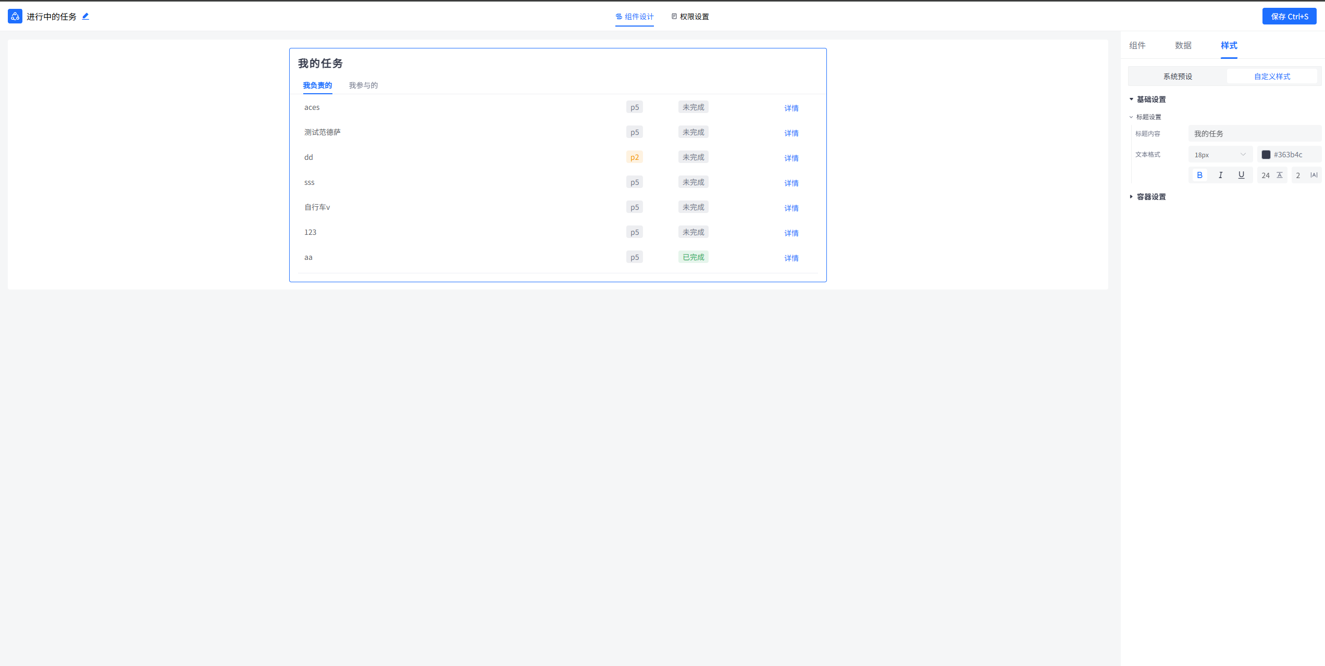Toggle bold formatting for the title
The width and height of the screenshot is (1325, 666).
pos(1199,175)
